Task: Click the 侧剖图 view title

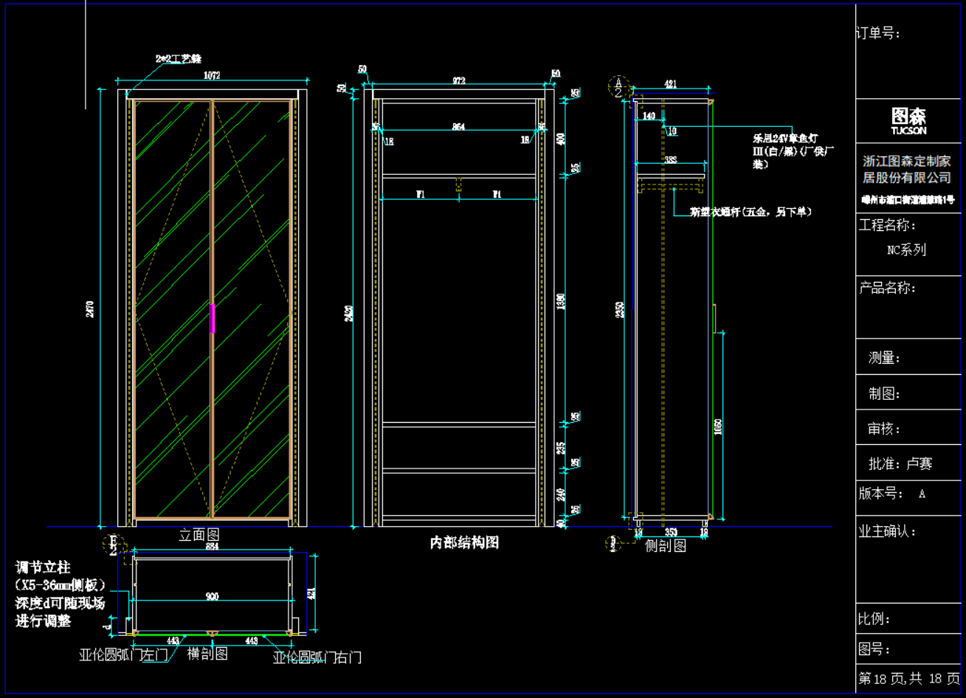Action: [x=666, y=546]
